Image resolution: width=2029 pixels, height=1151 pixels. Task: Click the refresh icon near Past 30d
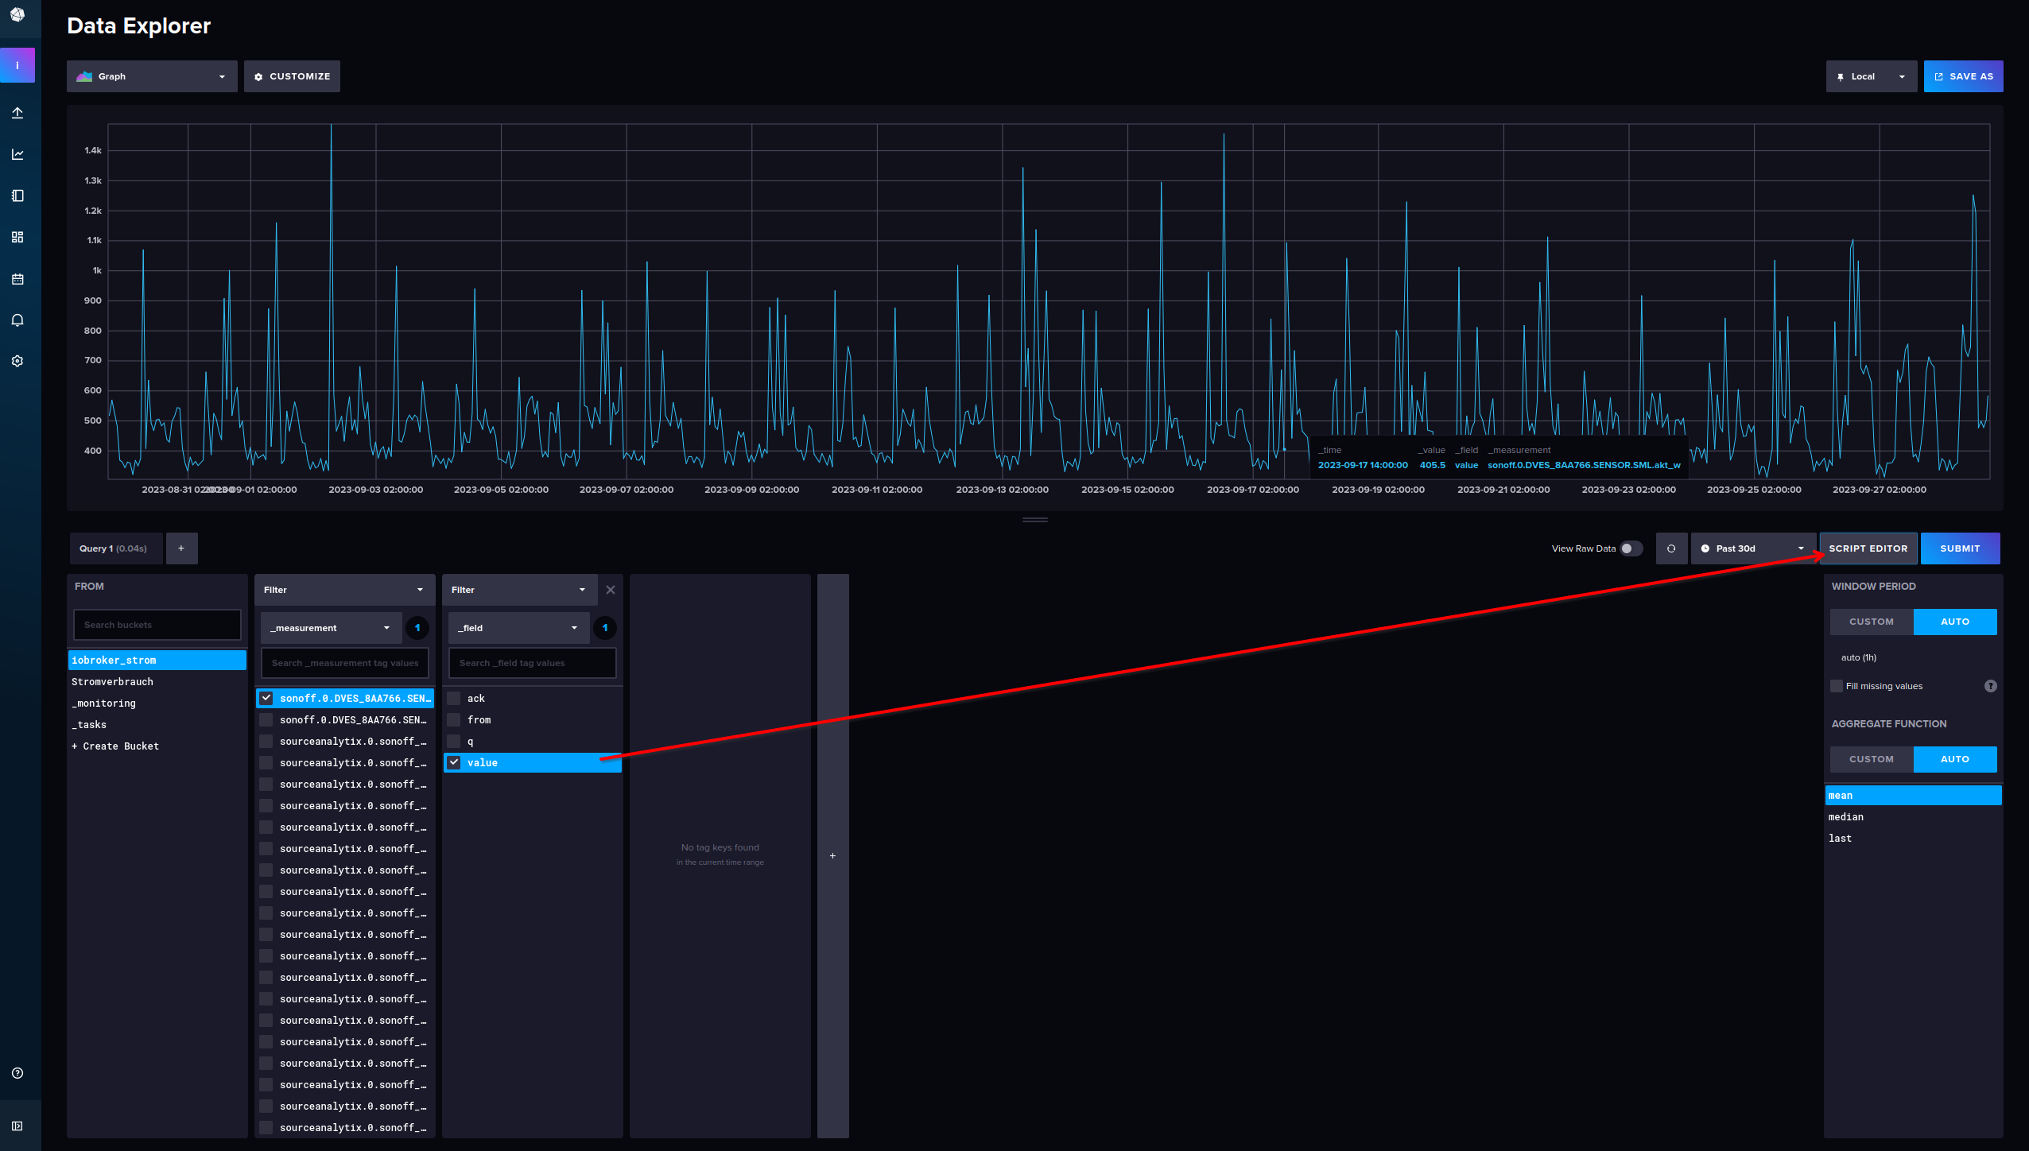1671,548
